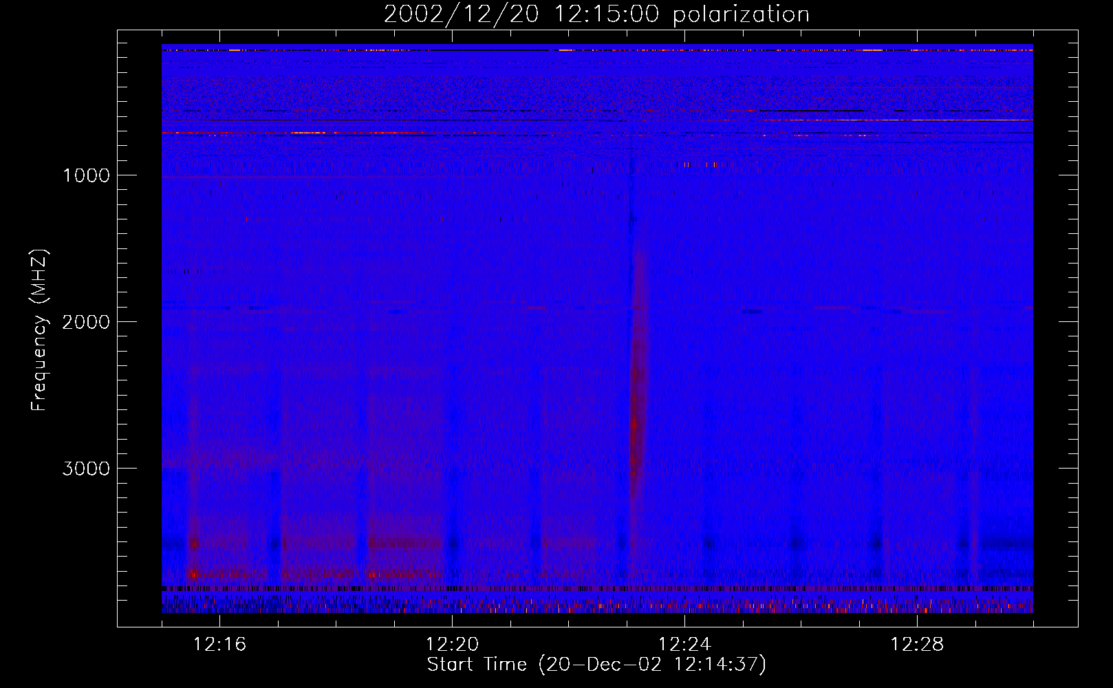1113x688 pixels.
Task: Click the 'Start Time (20-Dec-02 12:14:37)' caption
Action: pyautogui.click(x=596, y=665)
